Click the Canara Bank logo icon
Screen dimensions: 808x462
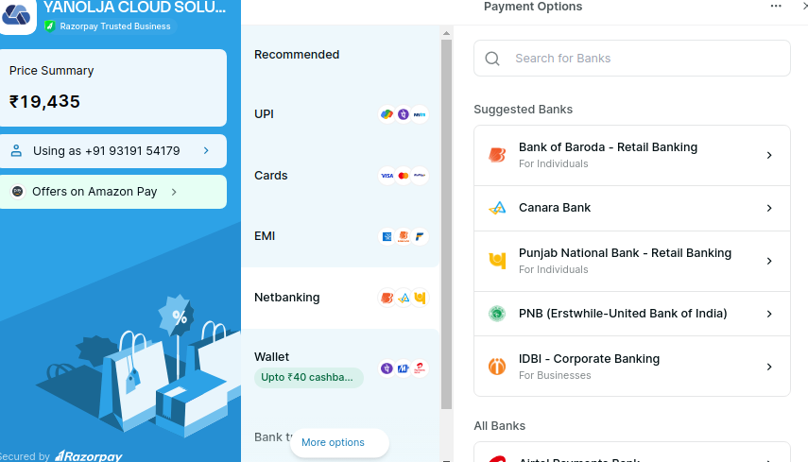497,208
